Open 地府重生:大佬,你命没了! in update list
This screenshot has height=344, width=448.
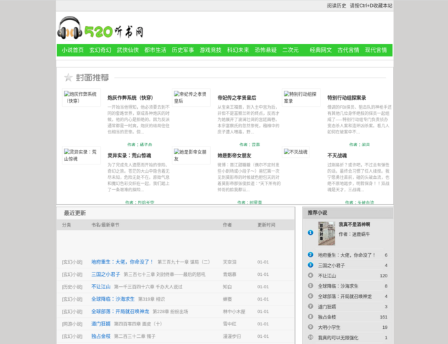122,262
